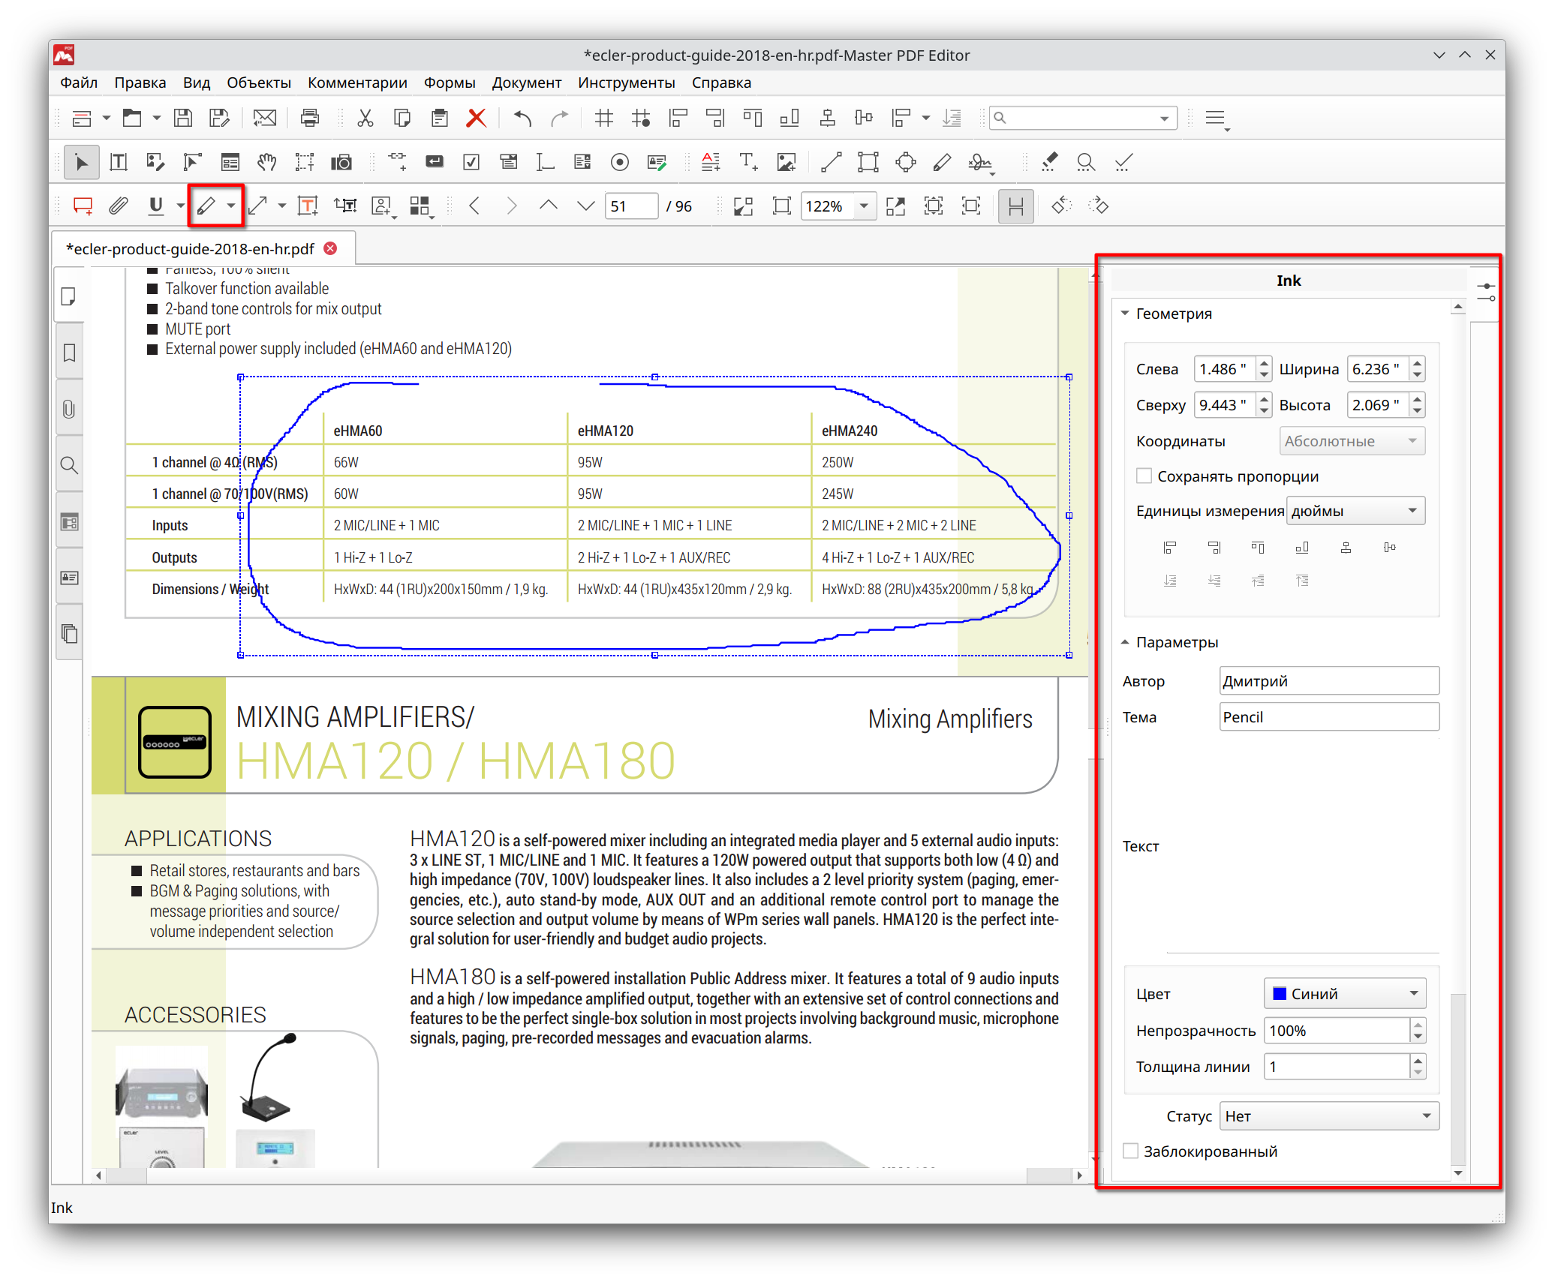Screen dimensions: 1555x1282
Task: Open the search field dropdown arrow
Action: [x=1164, y=118]
